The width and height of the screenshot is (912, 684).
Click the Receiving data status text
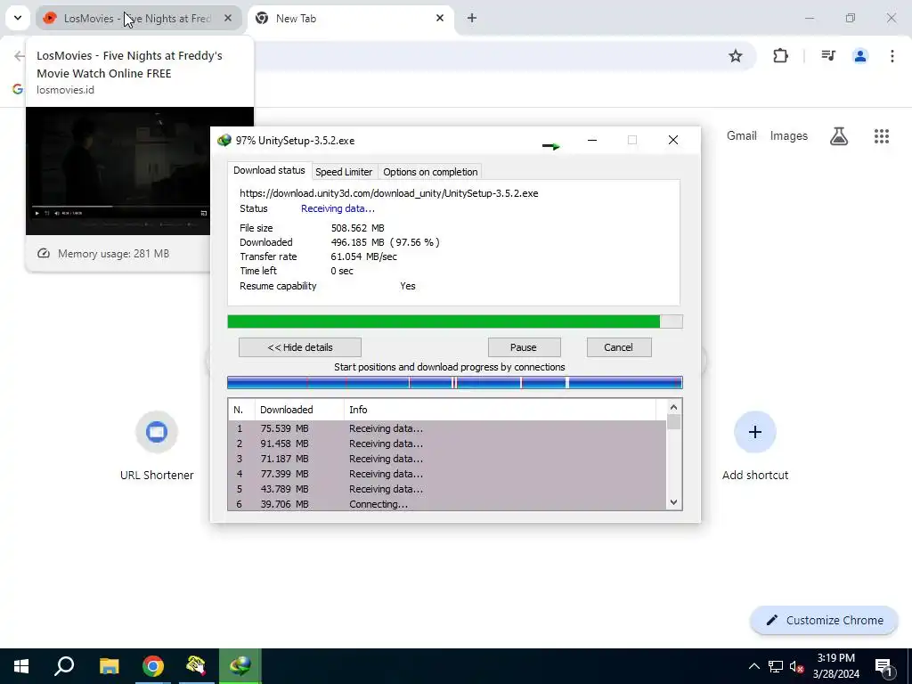(x=338, y=208)
